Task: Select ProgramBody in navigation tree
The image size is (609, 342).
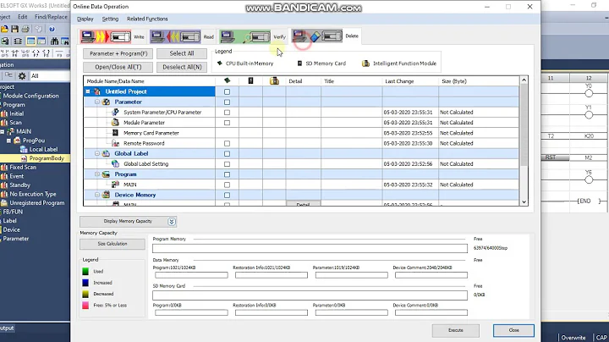Action: coord(47,158)
